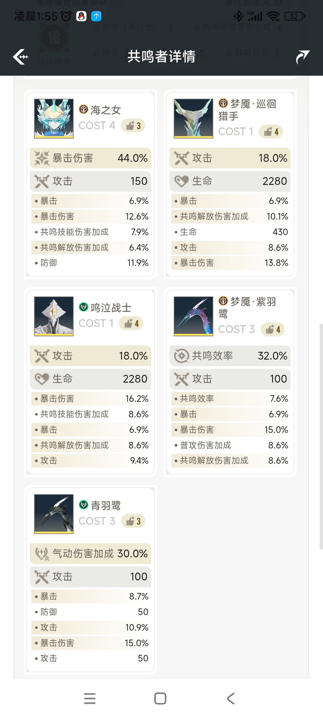Viewport: 323px width, 718px height.
Task: Tap the 梦魇·紫羽鹭 echo image
Action: (x=194, y=316)
